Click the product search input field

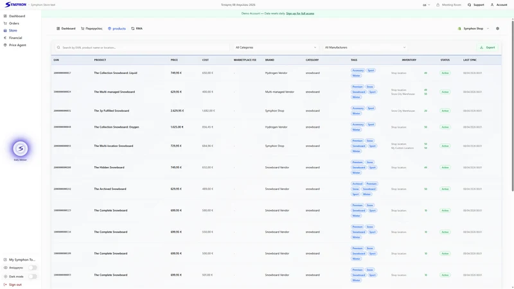pyautogui.click(x=142, y=48)
